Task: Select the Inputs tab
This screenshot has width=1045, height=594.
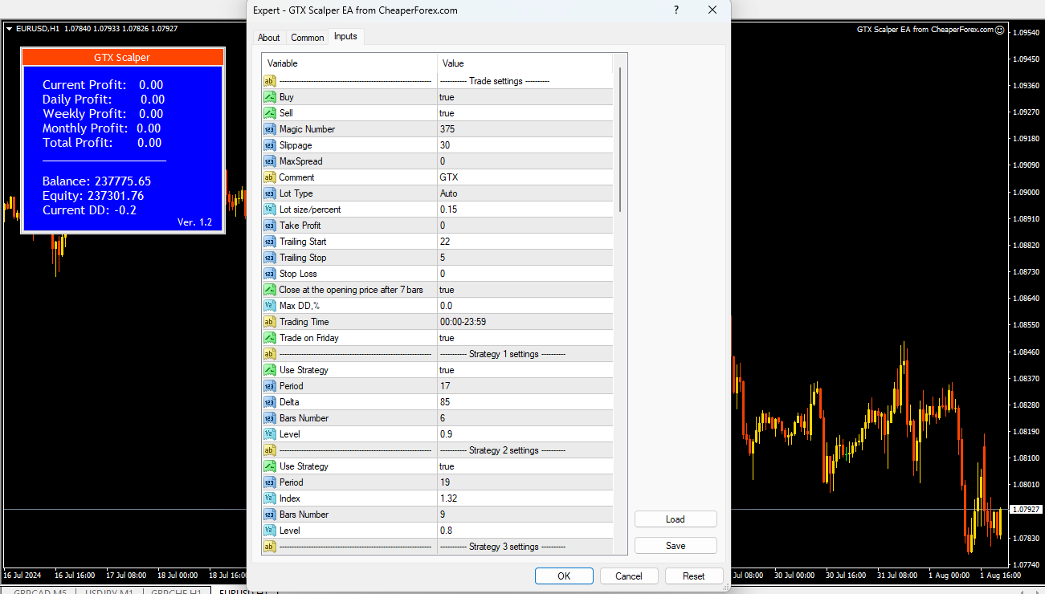Action: (x=346, y=36)
